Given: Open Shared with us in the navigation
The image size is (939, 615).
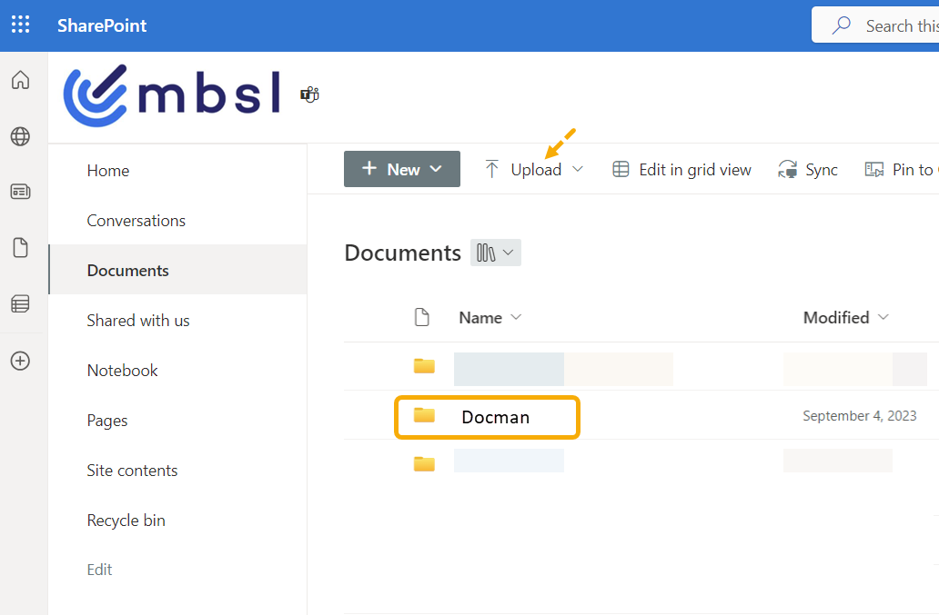Looking at the screenshot, I should coord(137,321).
